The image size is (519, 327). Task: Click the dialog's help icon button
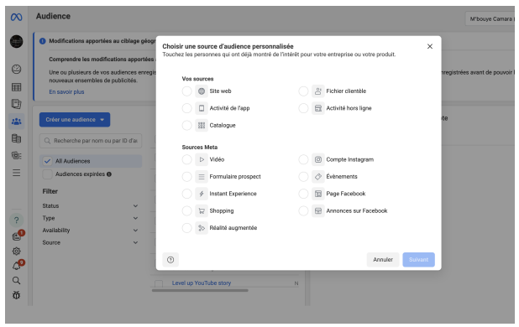point(170,260)
